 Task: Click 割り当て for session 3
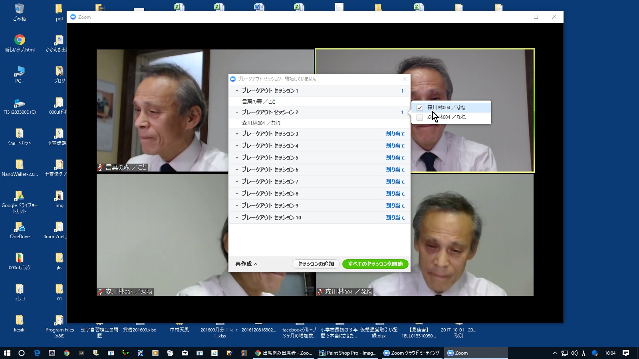coord(395,134)
